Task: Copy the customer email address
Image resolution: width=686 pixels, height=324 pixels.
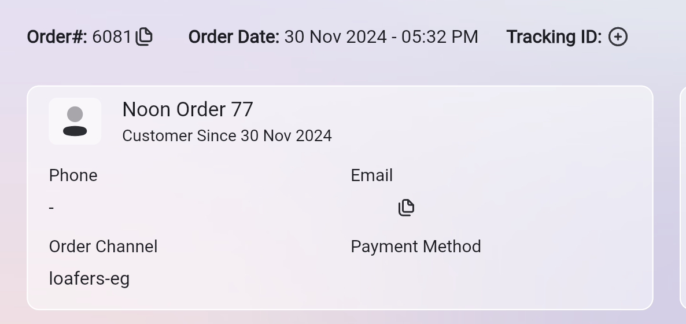Action: point(407,207)
